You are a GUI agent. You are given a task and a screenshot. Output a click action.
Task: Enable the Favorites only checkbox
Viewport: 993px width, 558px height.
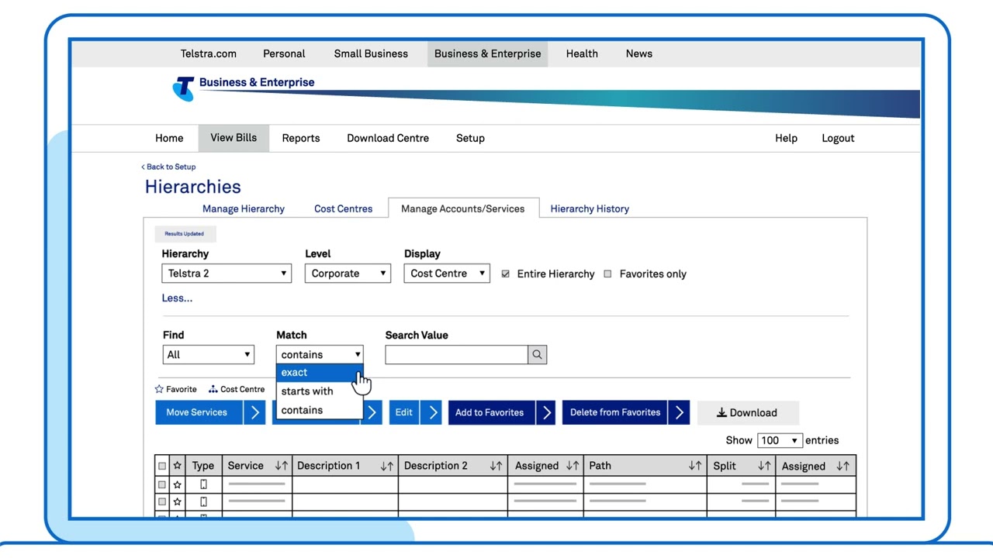[607, 274]
